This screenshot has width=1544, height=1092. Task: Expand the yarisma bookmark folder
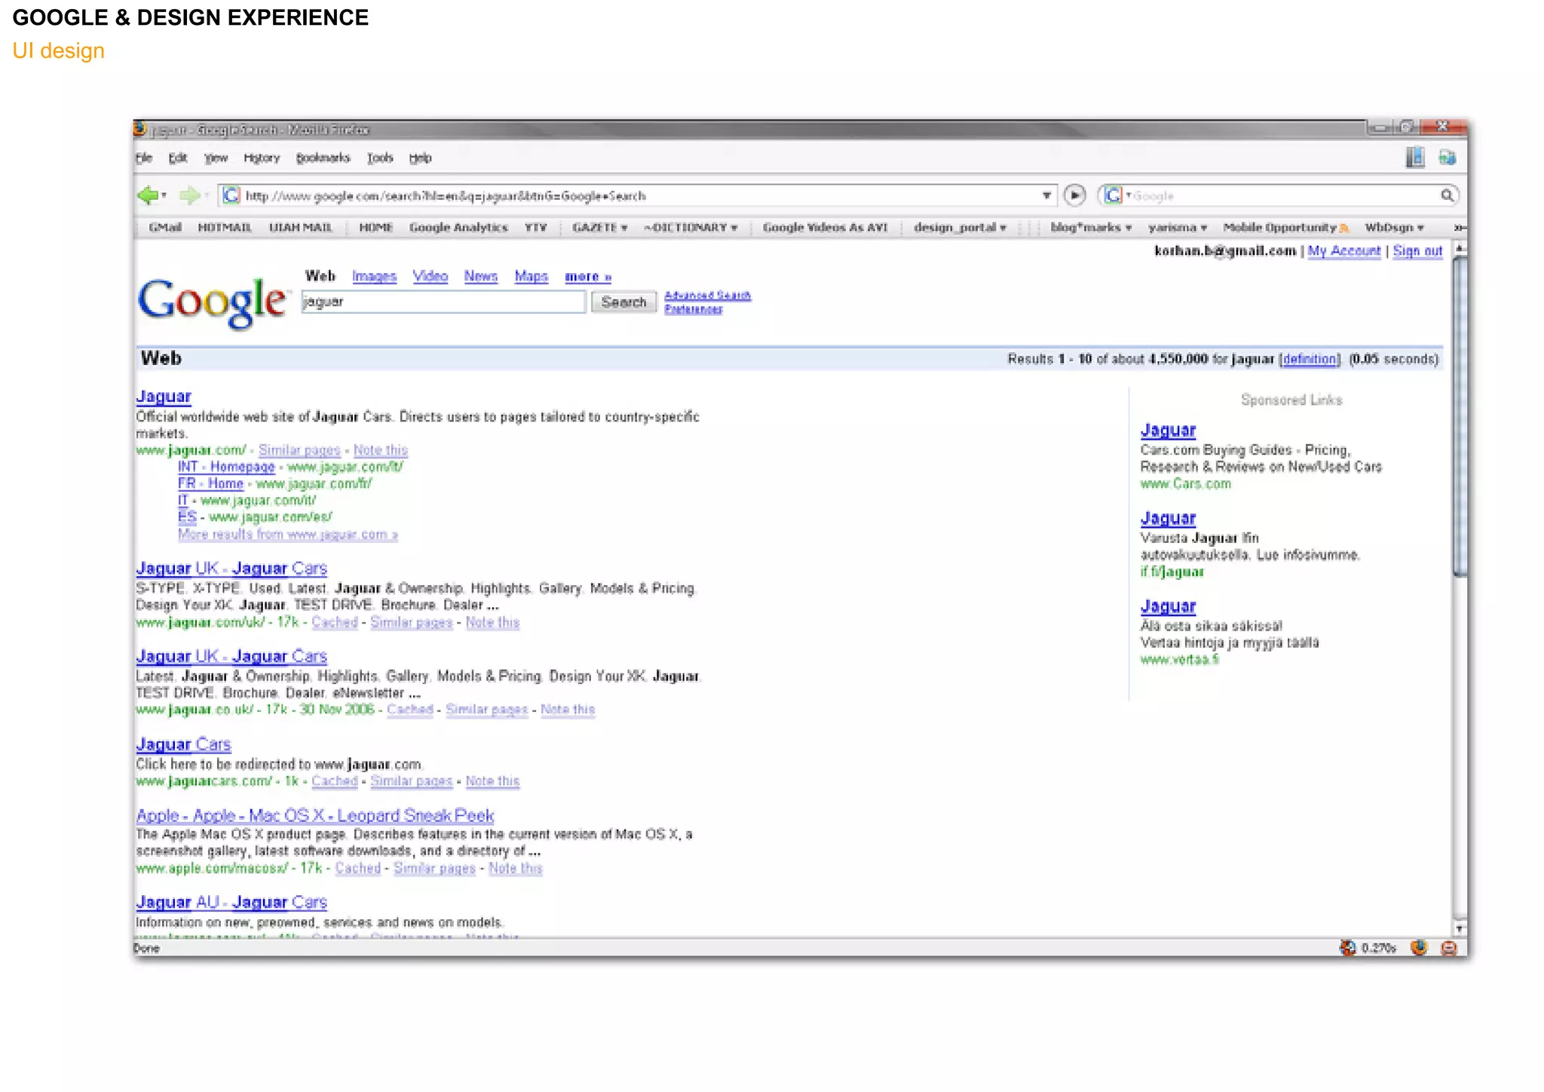click(1178, 227)
